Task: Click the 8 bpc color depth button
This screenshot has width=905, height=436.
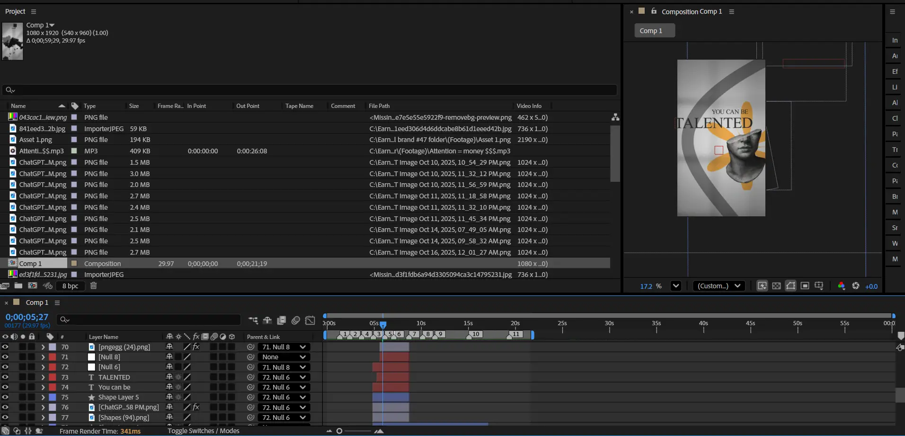Action: (x=70, y=285)
